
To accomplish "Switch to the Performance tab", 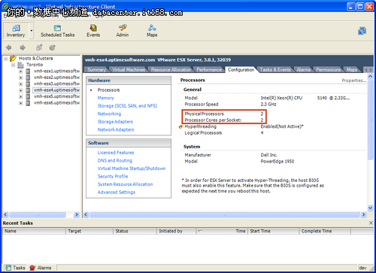I will point(209,70).
